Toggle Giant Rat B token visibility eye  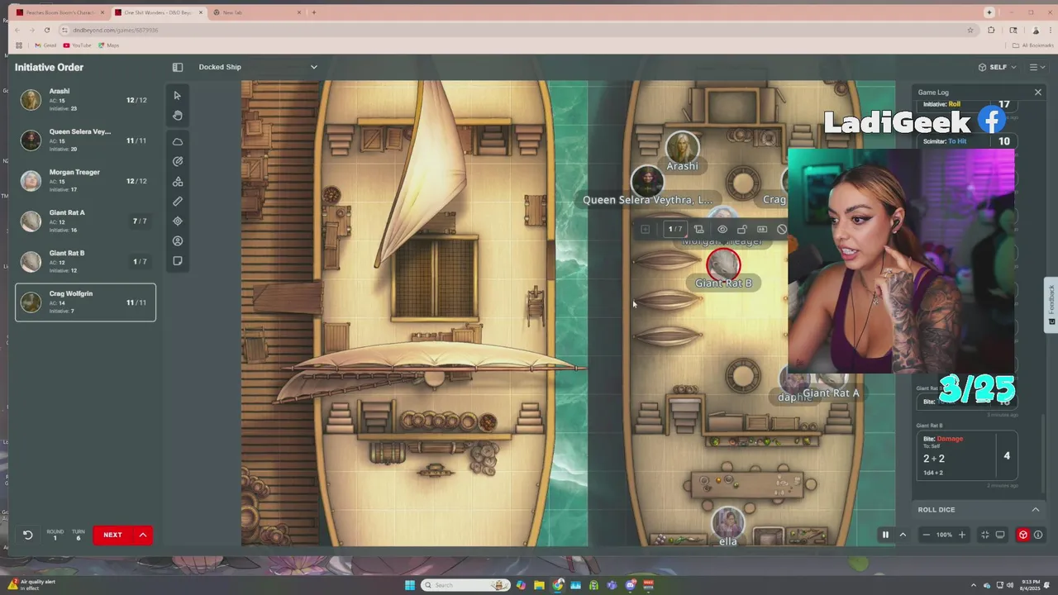click(722, 229)
